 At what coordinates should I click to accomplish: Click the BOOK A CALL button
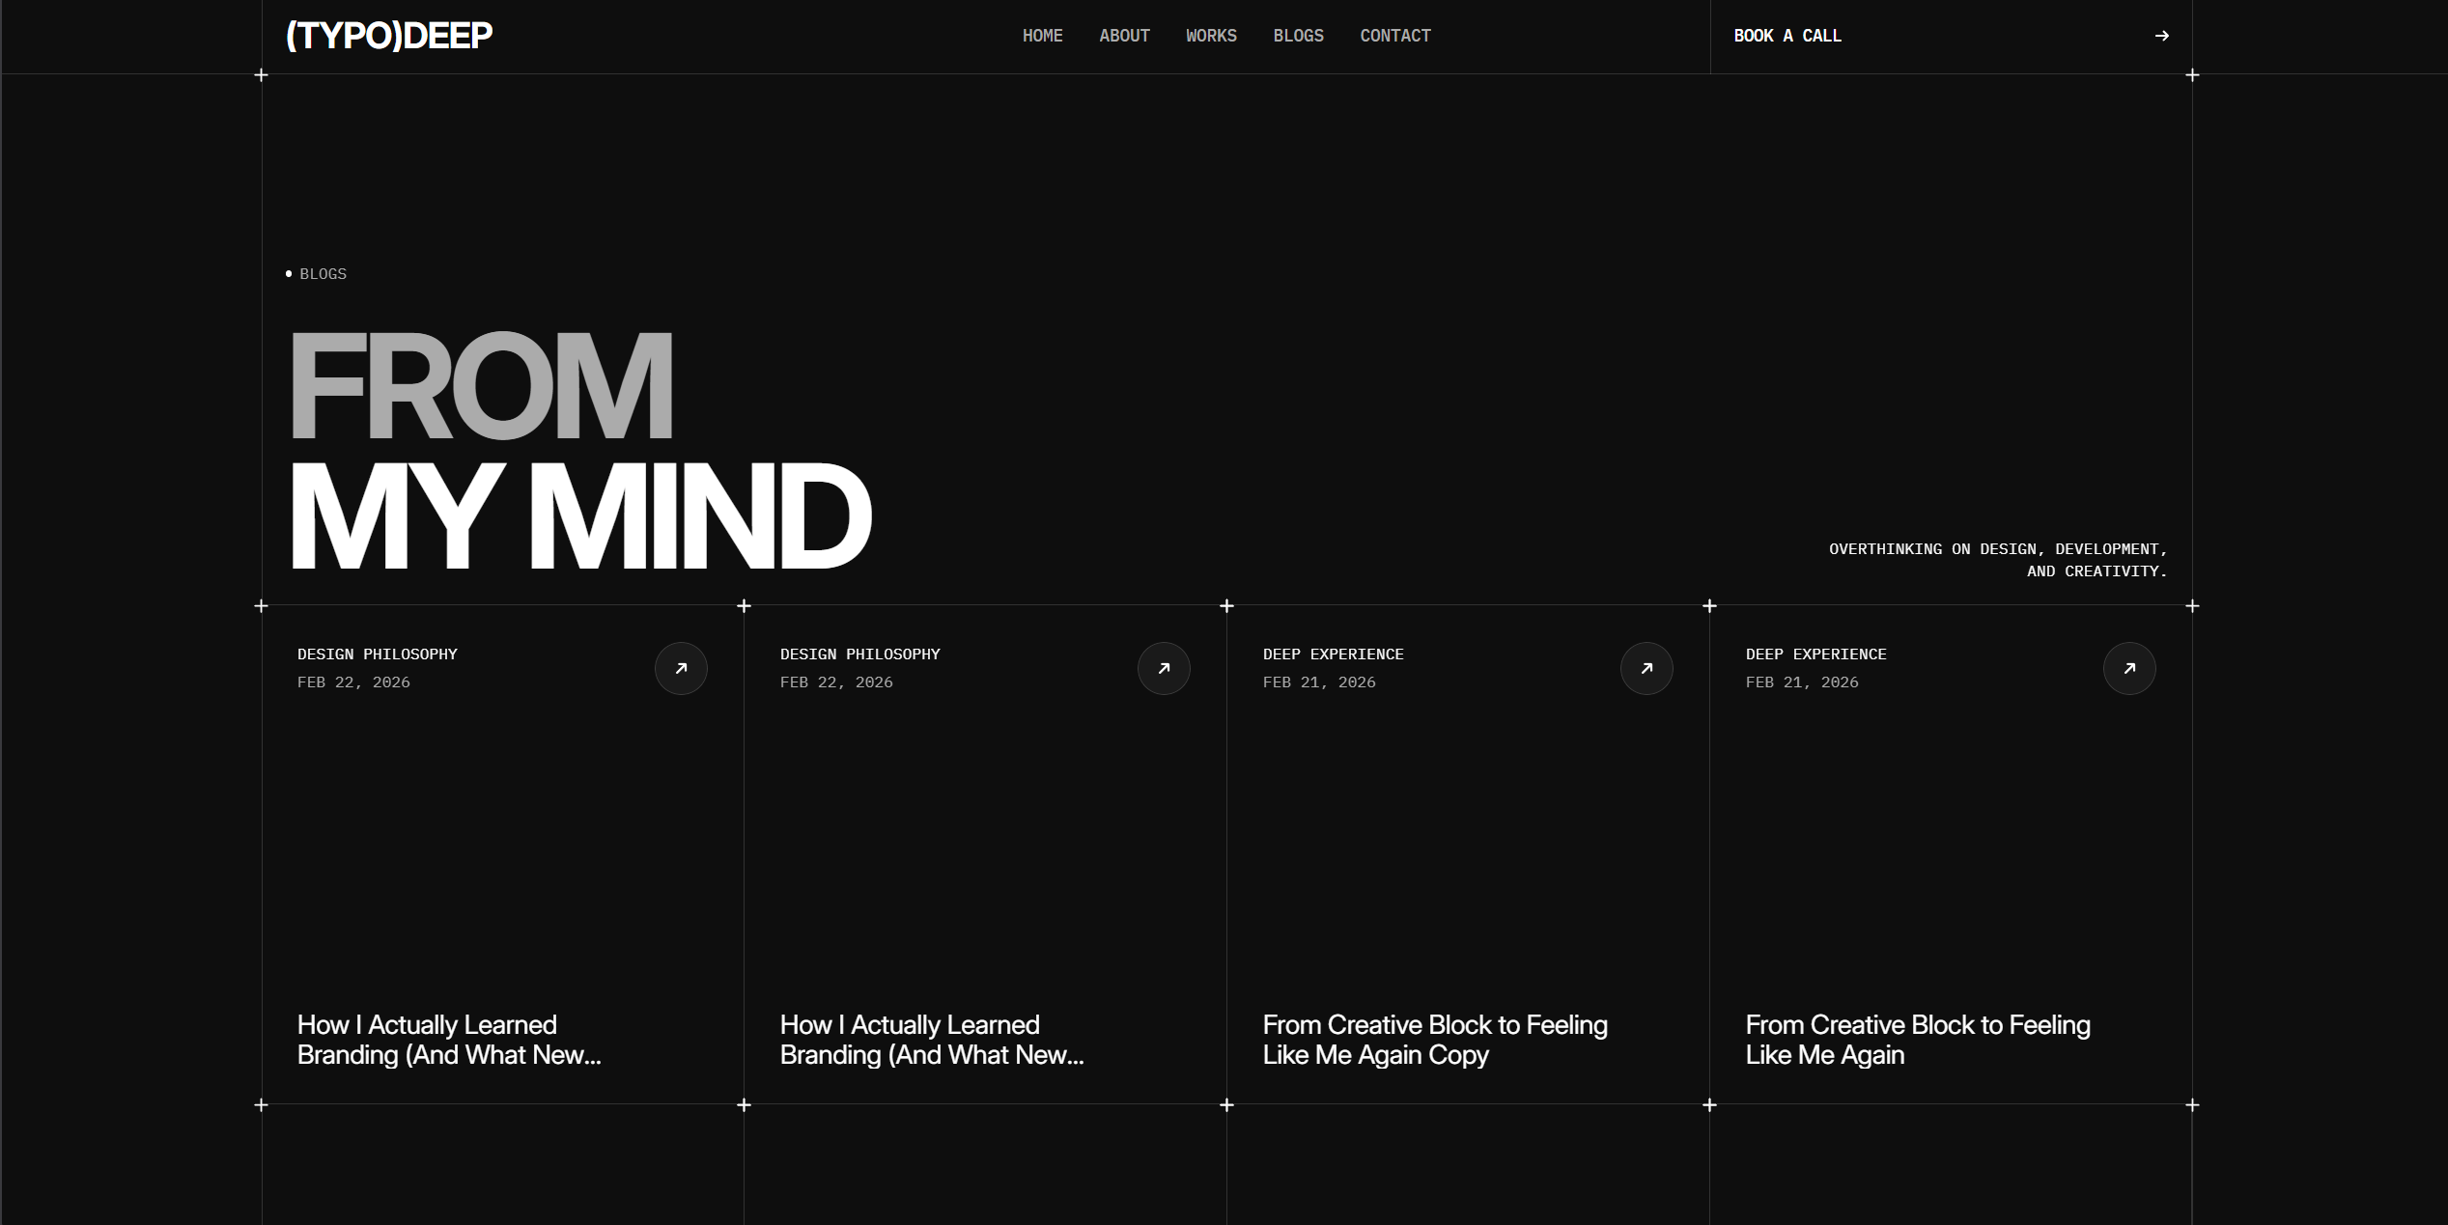coord(1951,36)
